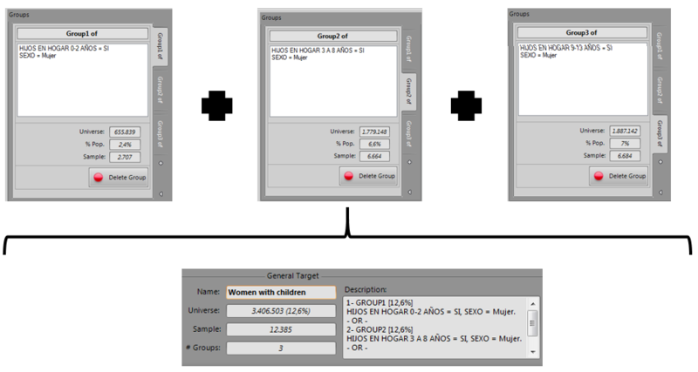The image size is (698, 372).
Task: Click the Name field 'Women with children'
Action: (280, 293)
